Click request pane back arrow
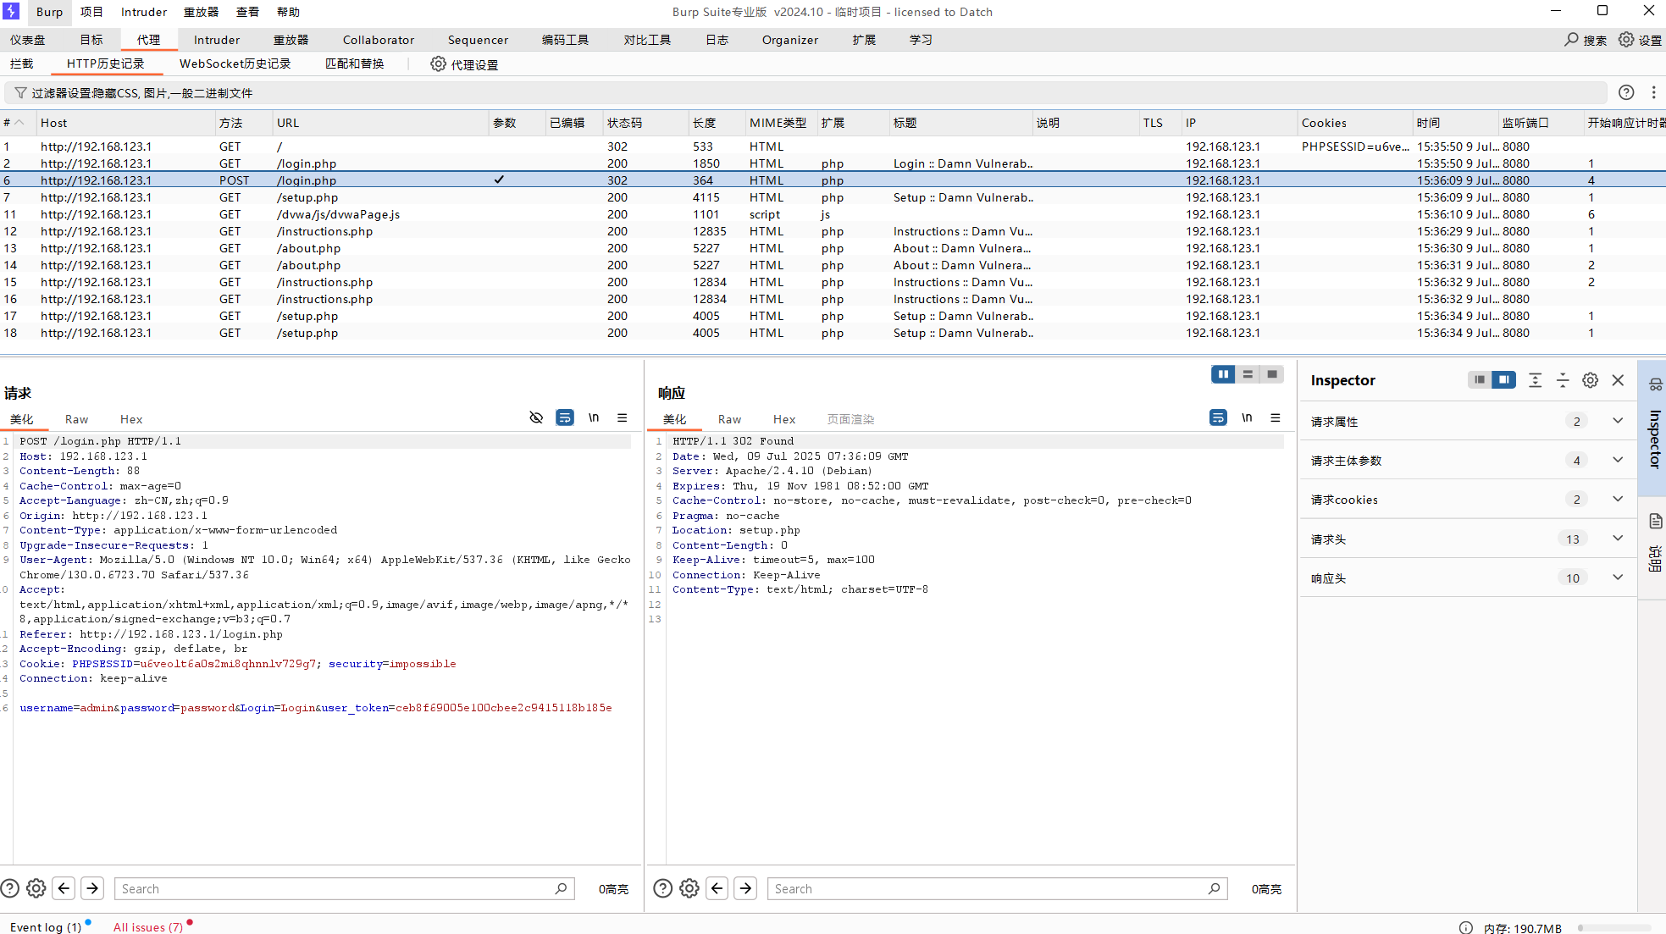The height and width of the screenshot is (934, 1666). tap(64, 888)
